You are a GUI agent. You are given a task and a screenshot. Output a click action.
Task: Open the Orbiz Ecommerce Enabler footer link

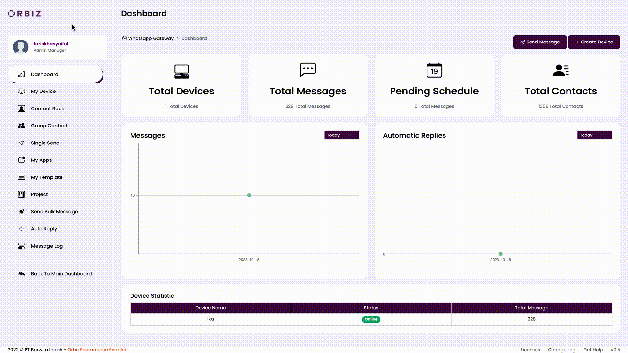[x=96, y=349]
